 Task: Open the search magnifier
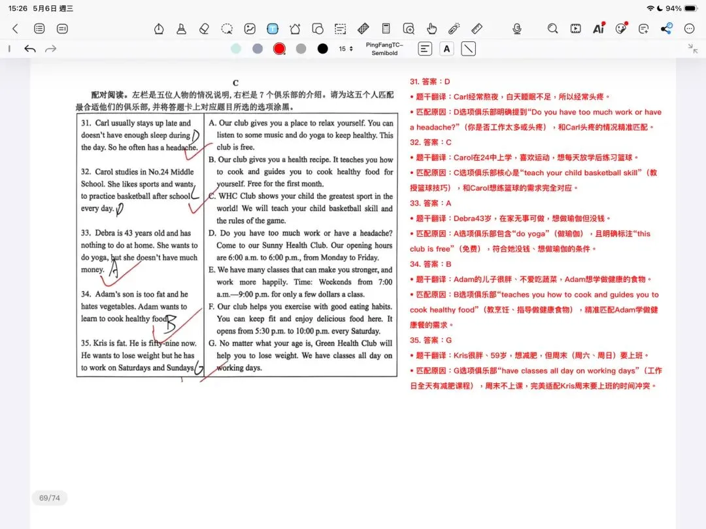(552, 29)
